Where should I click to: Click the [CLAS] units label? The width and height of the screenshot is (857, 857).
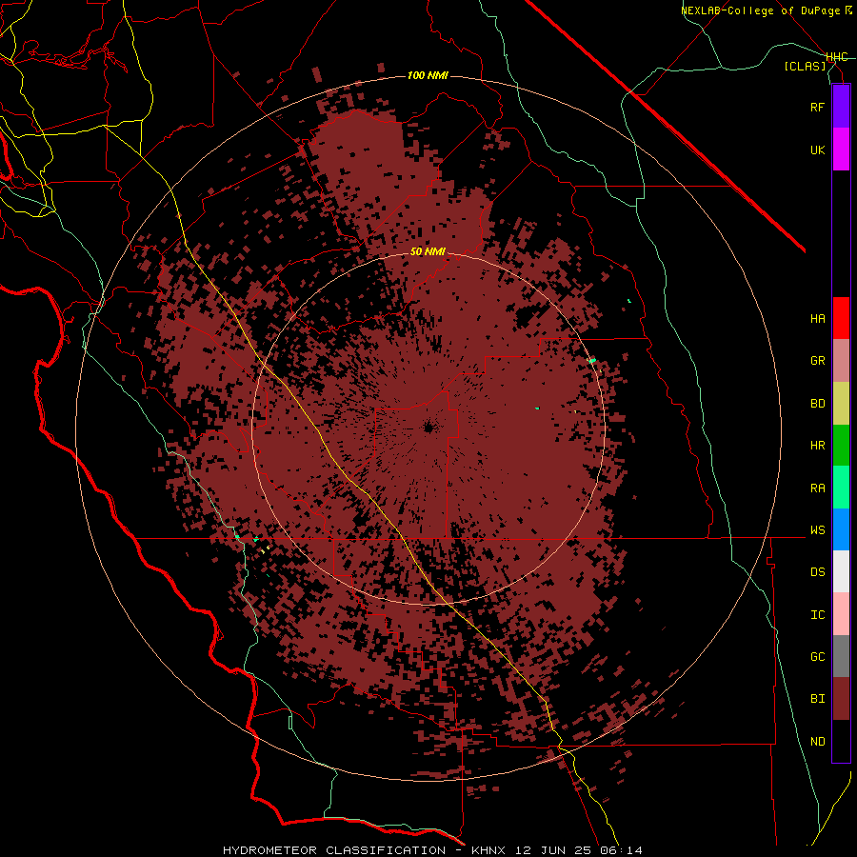click(x=805, y=67)
